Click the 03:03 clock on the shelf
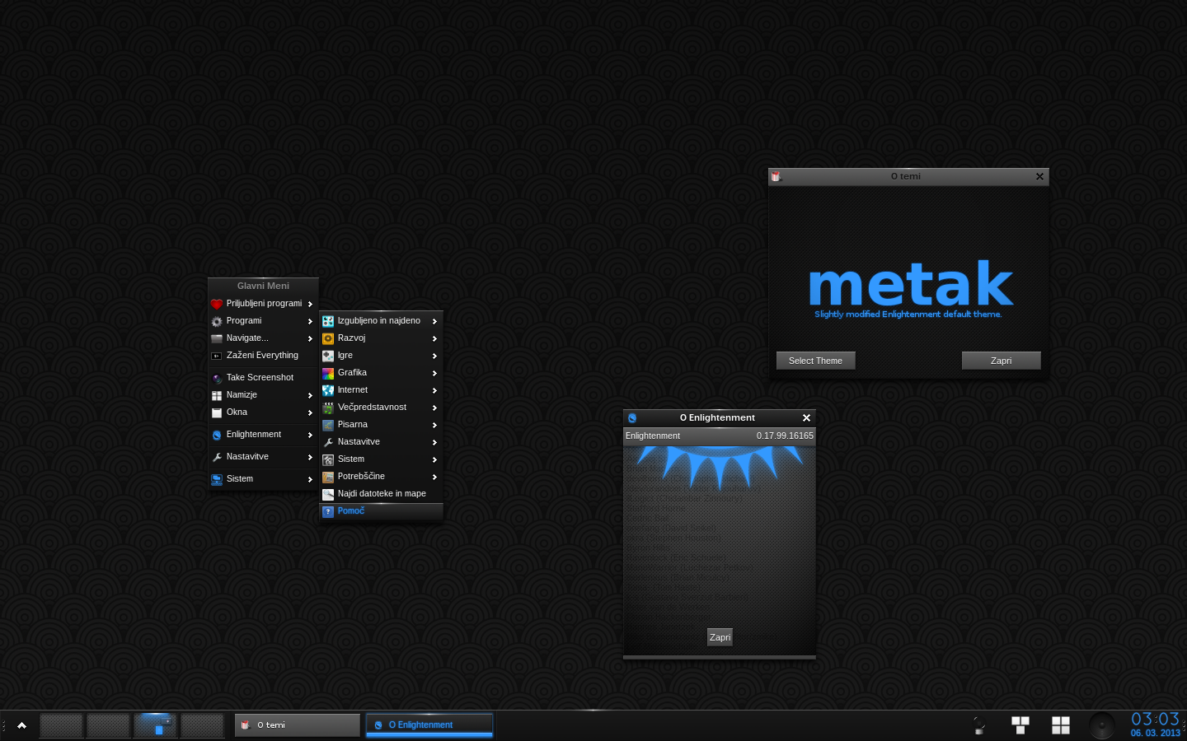Screen dimensions: 1187x741 1155,720
